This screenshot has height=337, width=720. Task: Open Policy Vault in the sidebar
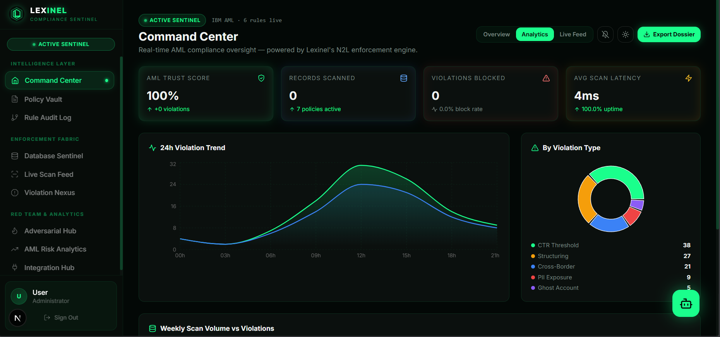[x=43, y=99]
